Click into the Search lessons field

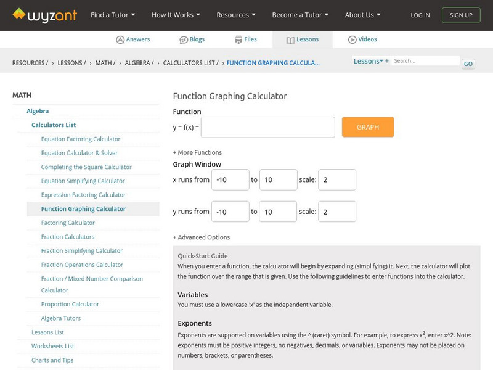(x=425, y=61)
